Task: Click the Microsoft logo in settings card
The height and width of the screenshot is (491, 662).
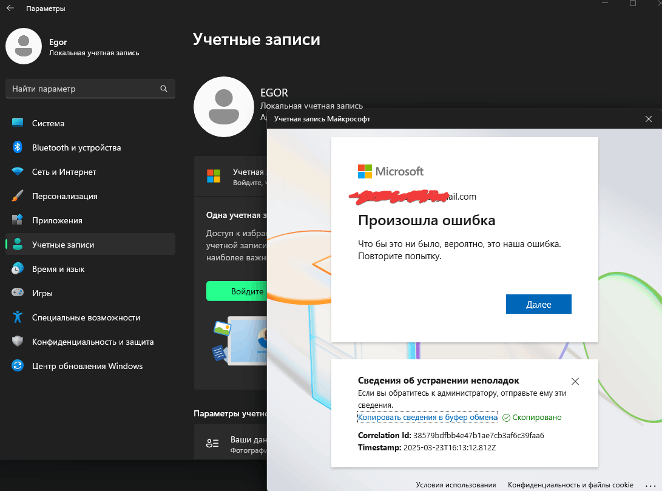Action: tap(214, 175)
